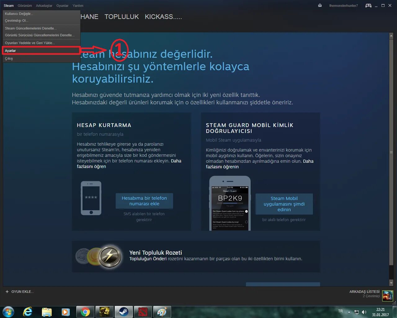Open Internet Explorer from the taskbar

click(x=28, y=312)
